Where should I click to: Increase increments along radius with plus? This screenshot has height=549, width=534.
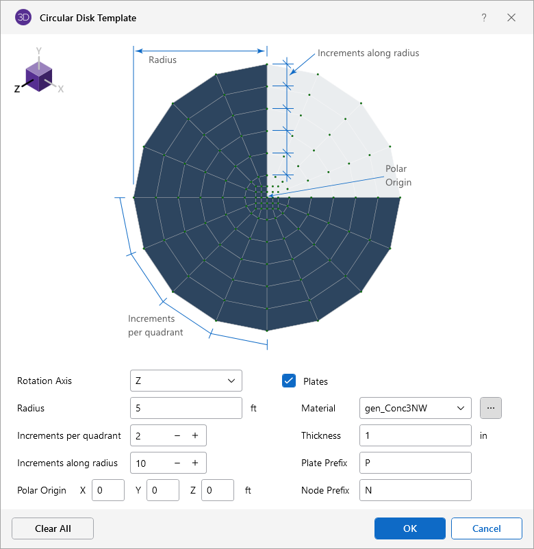(x=195, y=463)
